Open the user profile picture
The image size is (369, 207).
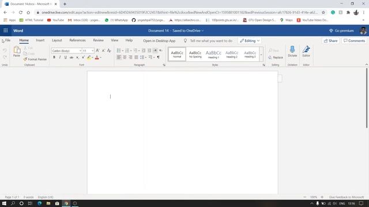tap(363, 30)
